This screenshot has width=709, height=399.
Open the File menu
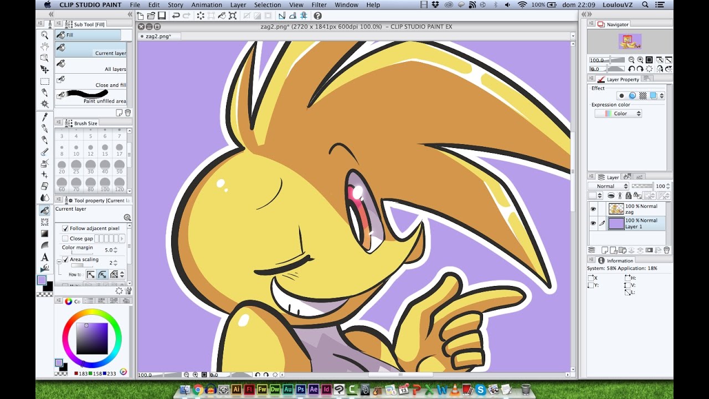click(x=135, y=4)
